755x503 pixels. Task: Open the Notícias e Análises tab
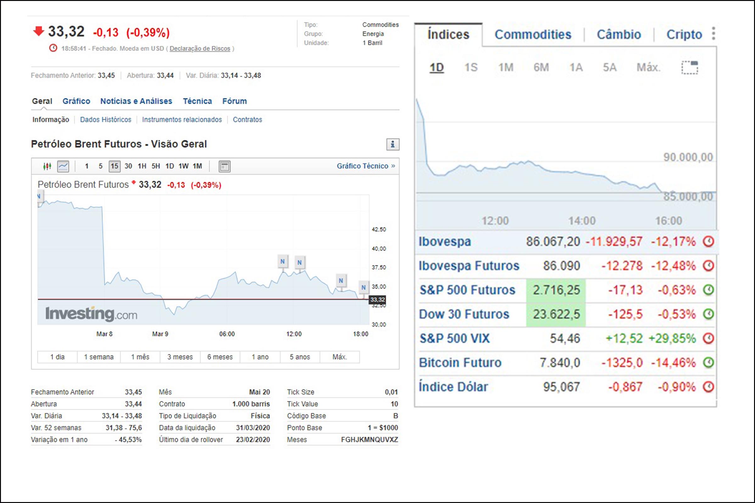(x=136, y=101)
